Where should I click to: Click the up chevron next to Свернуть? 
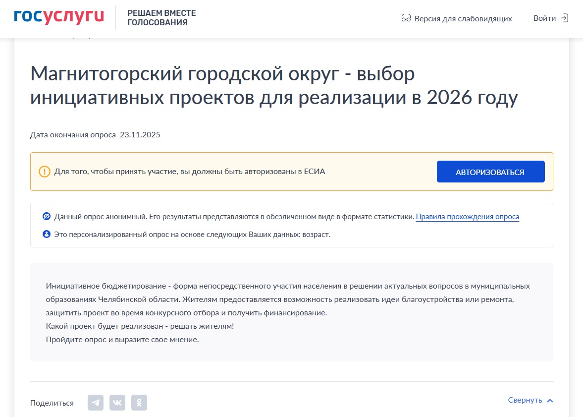(550, 401)
